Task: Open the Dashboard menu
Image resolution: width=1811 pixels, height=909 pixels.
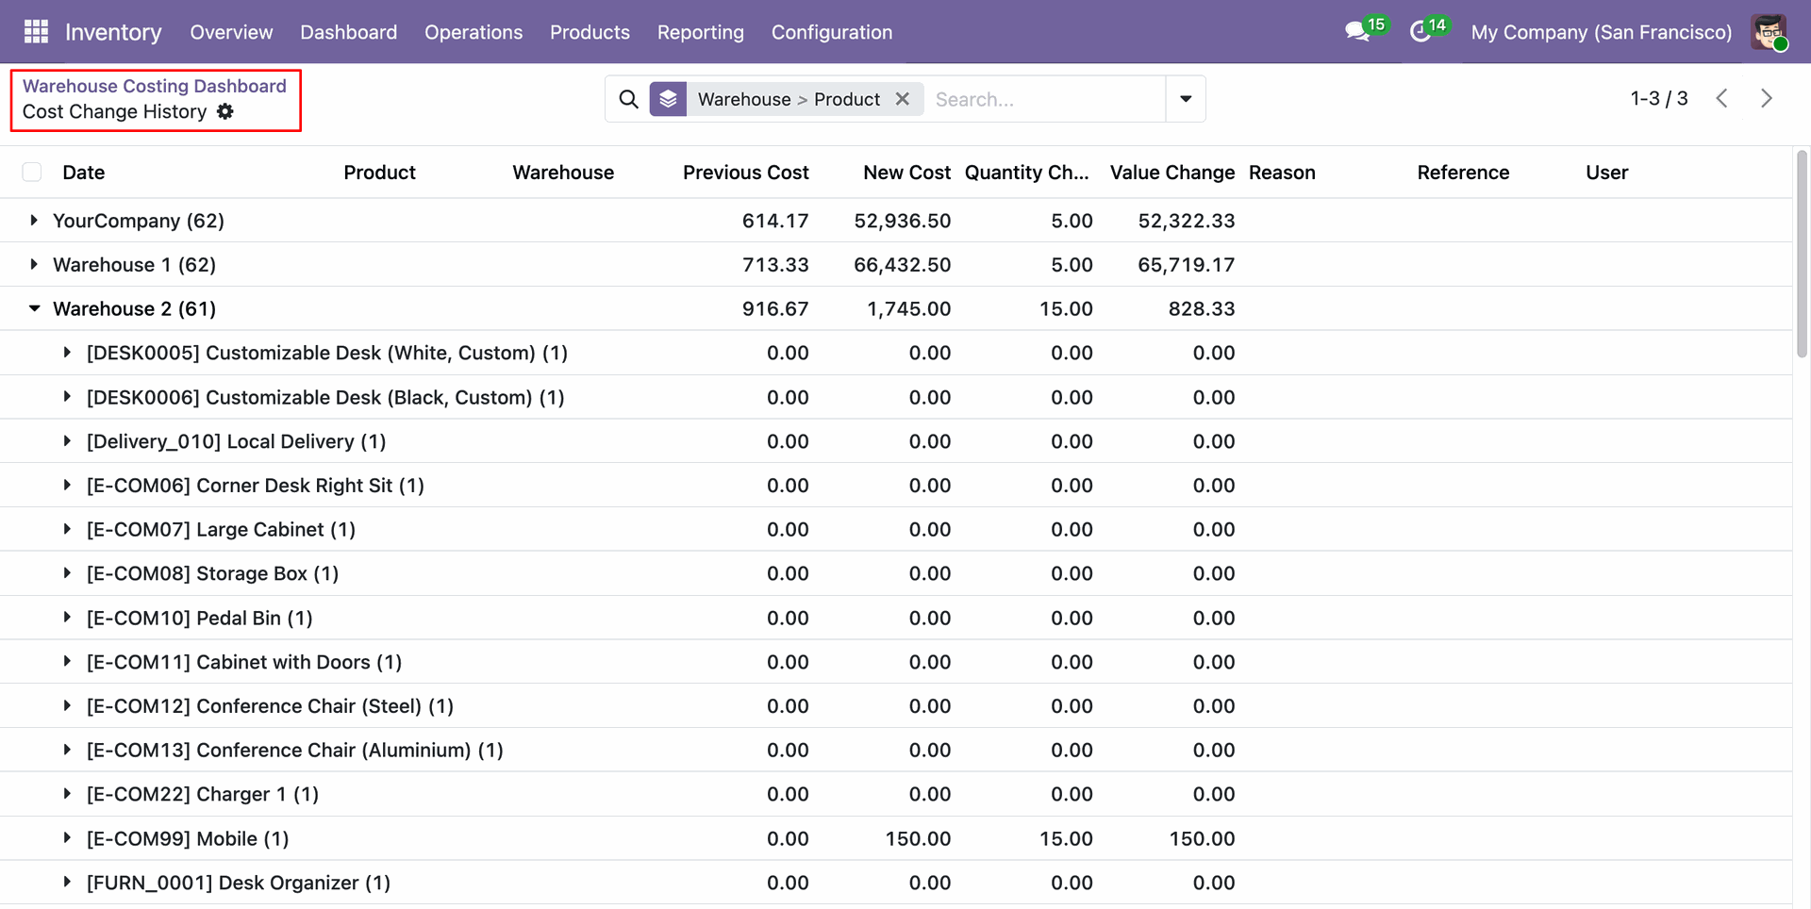Action: (x=348, y=32)
